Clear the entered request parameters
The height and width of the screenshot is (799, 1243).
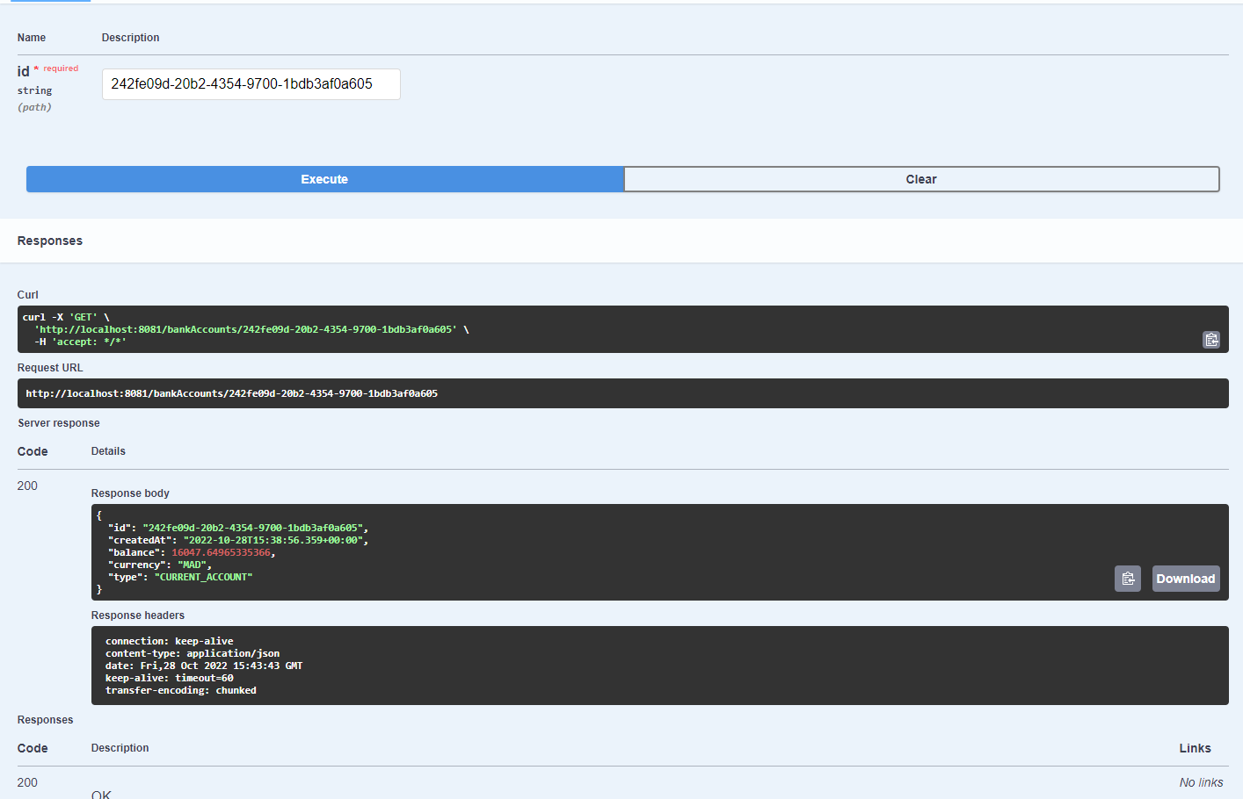coord(921,179)
